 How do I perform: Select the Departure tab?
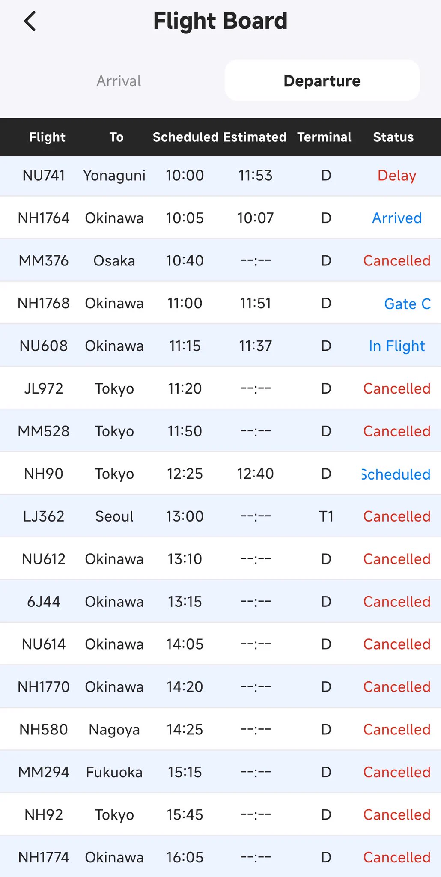[x=322, y=81]
